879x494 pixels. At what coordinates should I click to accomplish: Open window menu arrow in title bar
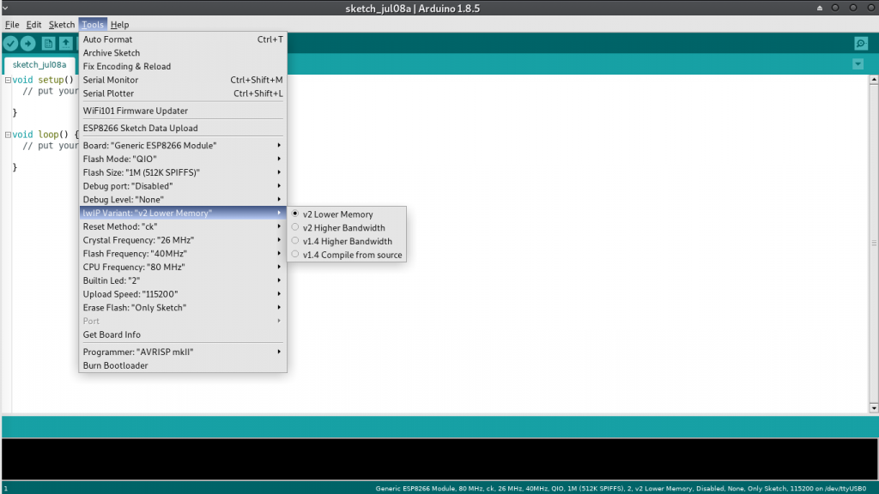pyautogui.click(x=5, y=8)
